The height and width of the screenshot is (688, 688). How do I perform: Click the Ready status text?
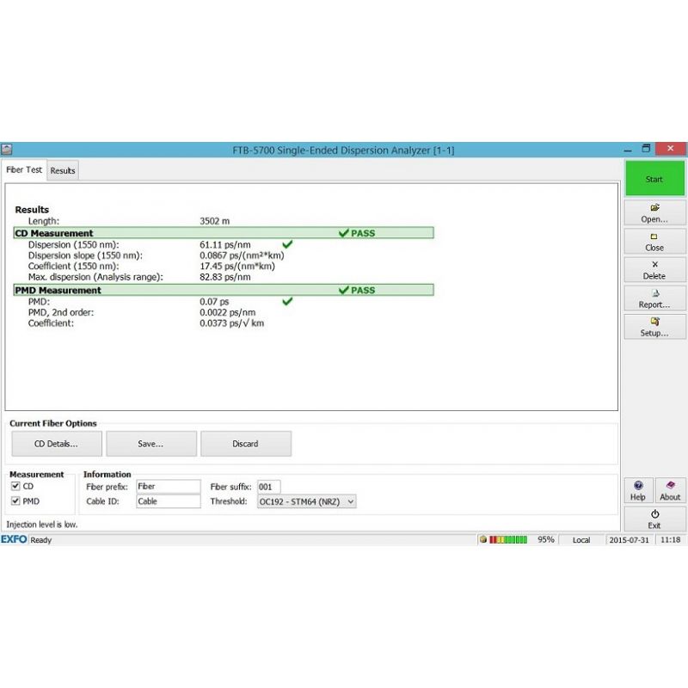click(40, 540)
